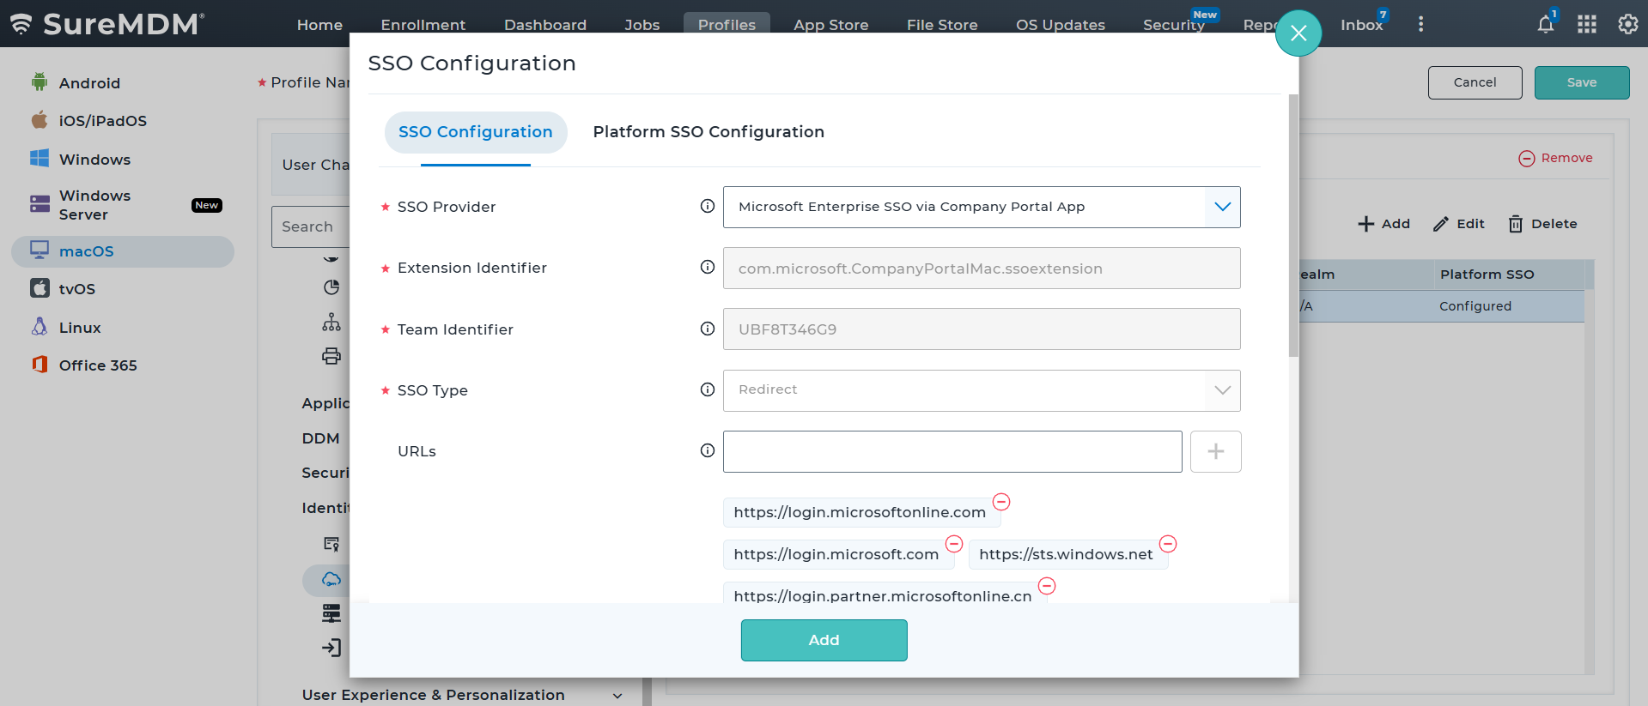Screen dimensions: 1648x706
Task: Remove the https://login.microsoftonline.com URL
Action: (1001, 502)
